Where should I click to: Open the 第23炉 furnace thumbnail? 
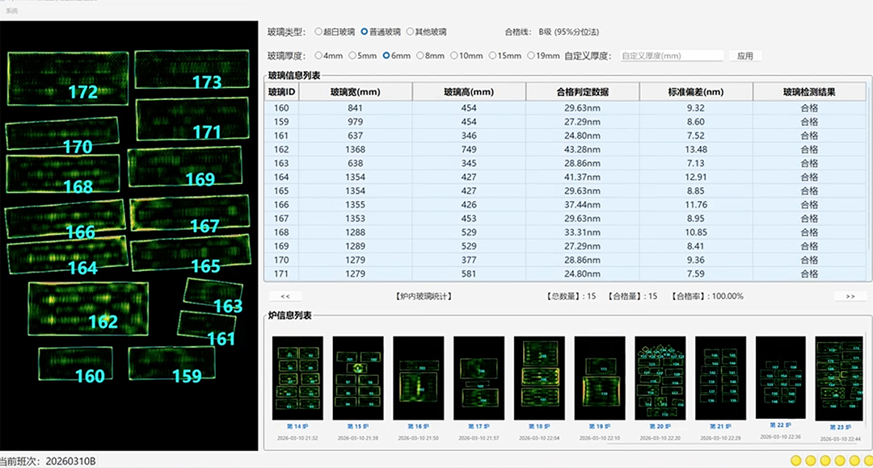[x=840, y=379]
